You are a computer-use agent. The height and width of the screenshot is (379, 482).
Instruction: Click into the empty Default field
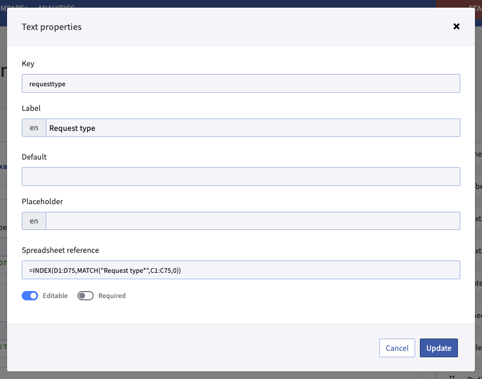coord(240,177)
